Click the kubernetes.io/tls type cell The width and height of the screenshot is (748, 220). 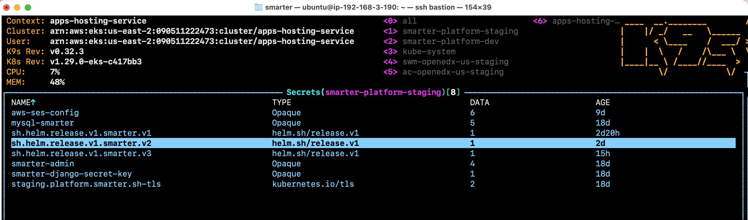coord(313,184)
